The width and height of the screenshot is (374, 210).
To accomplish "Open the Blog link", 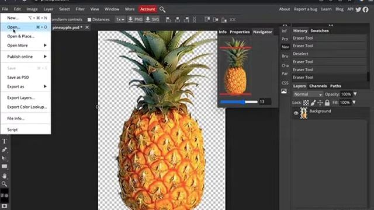I will (340, 9).
